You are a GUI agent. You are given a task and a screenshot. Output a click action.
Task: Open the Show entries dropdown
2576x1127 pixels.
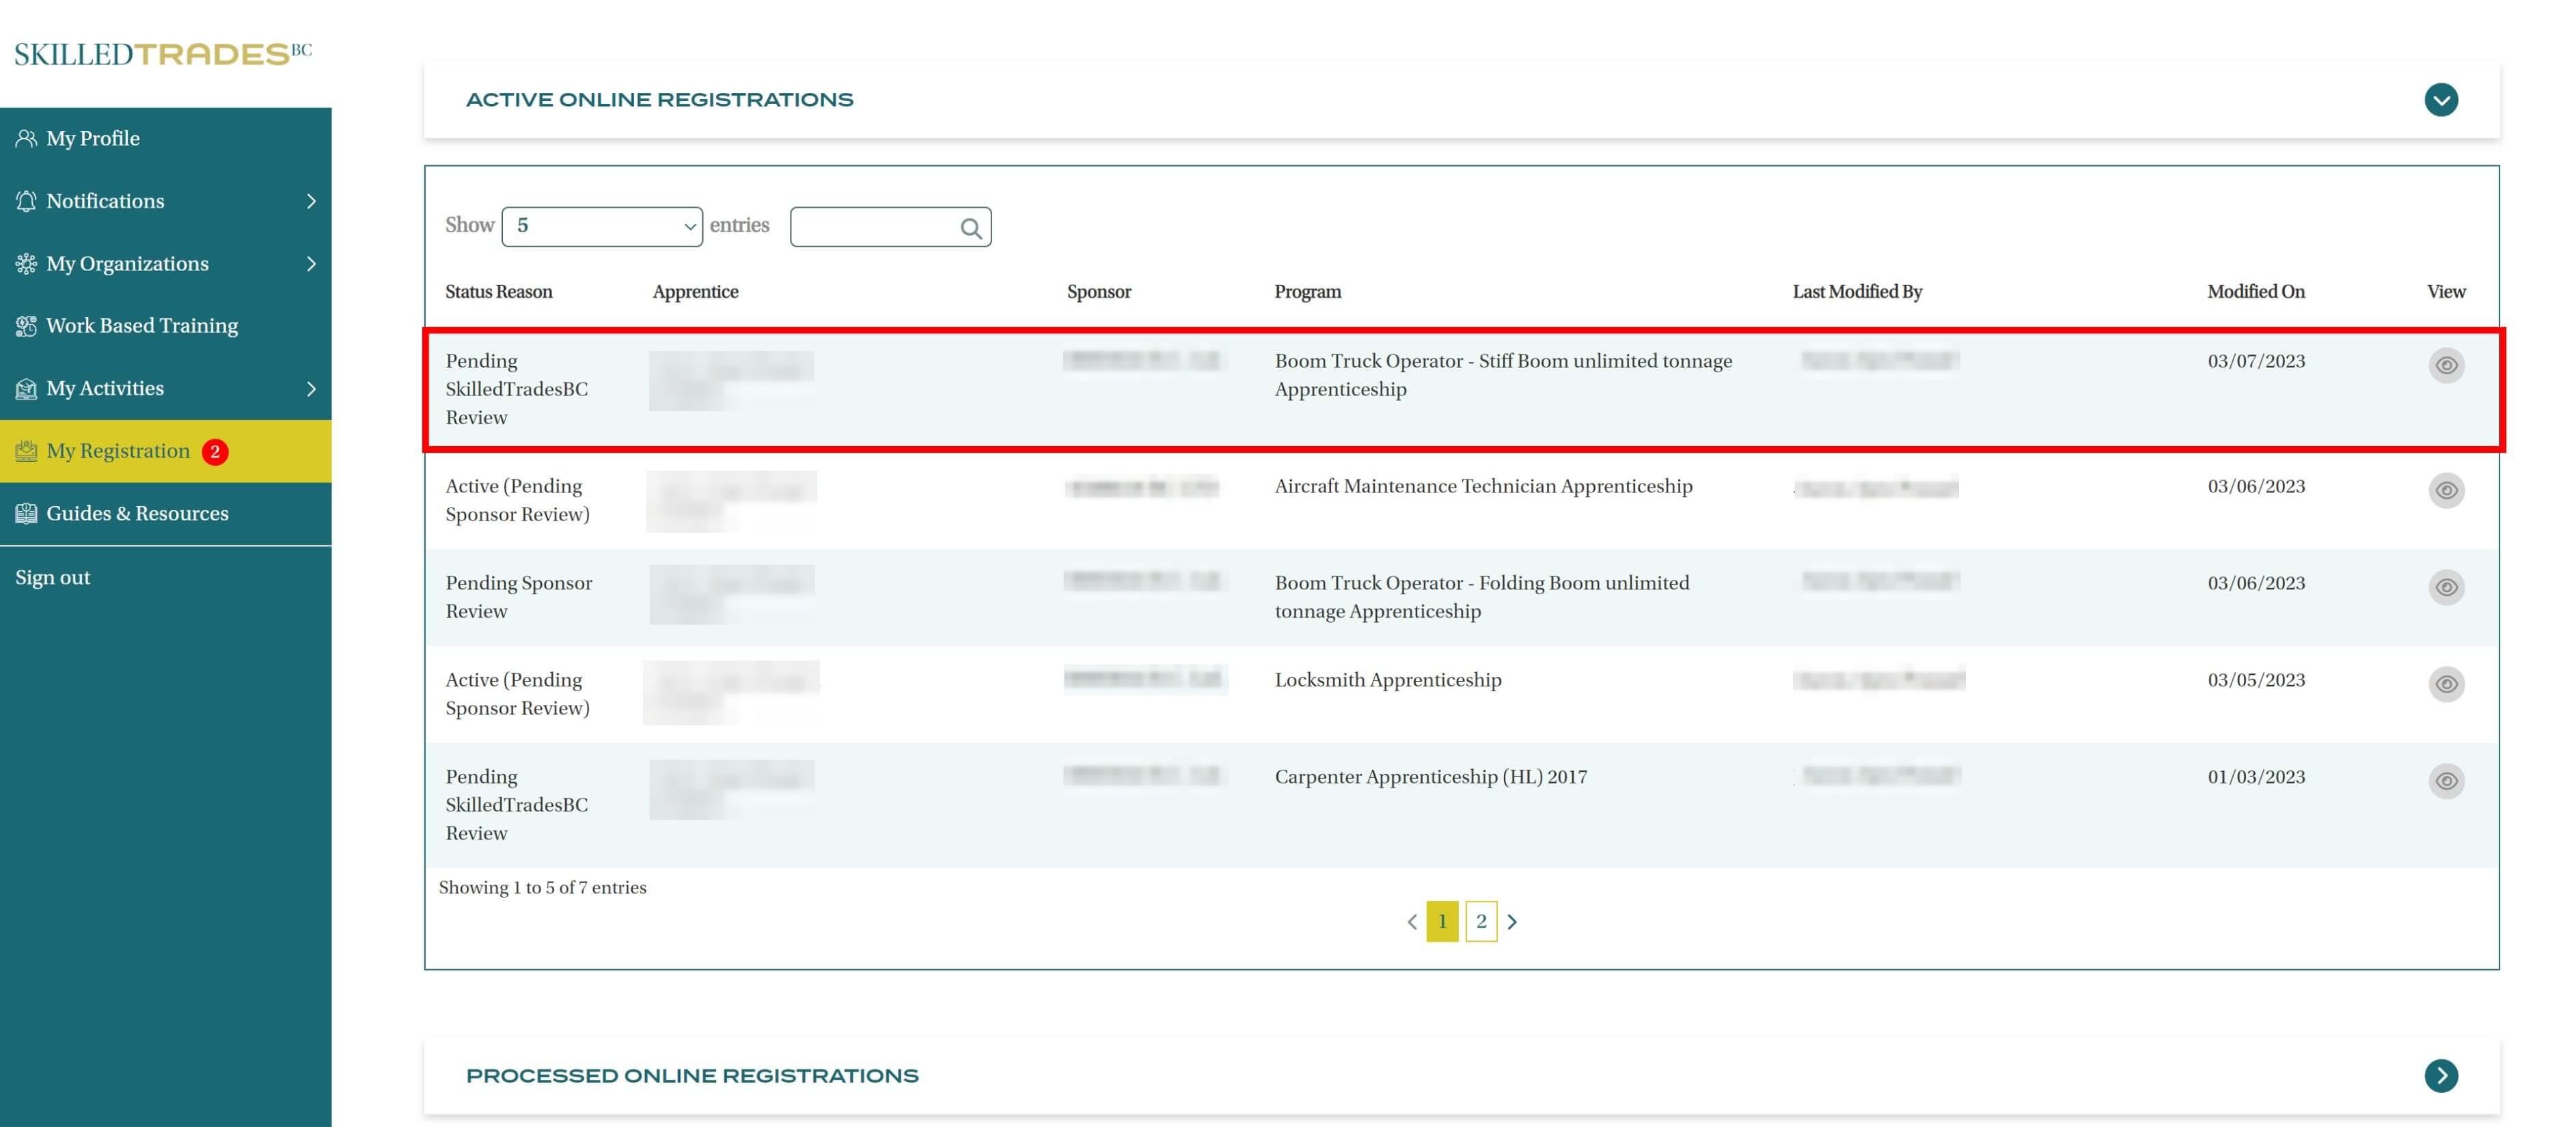602,227
